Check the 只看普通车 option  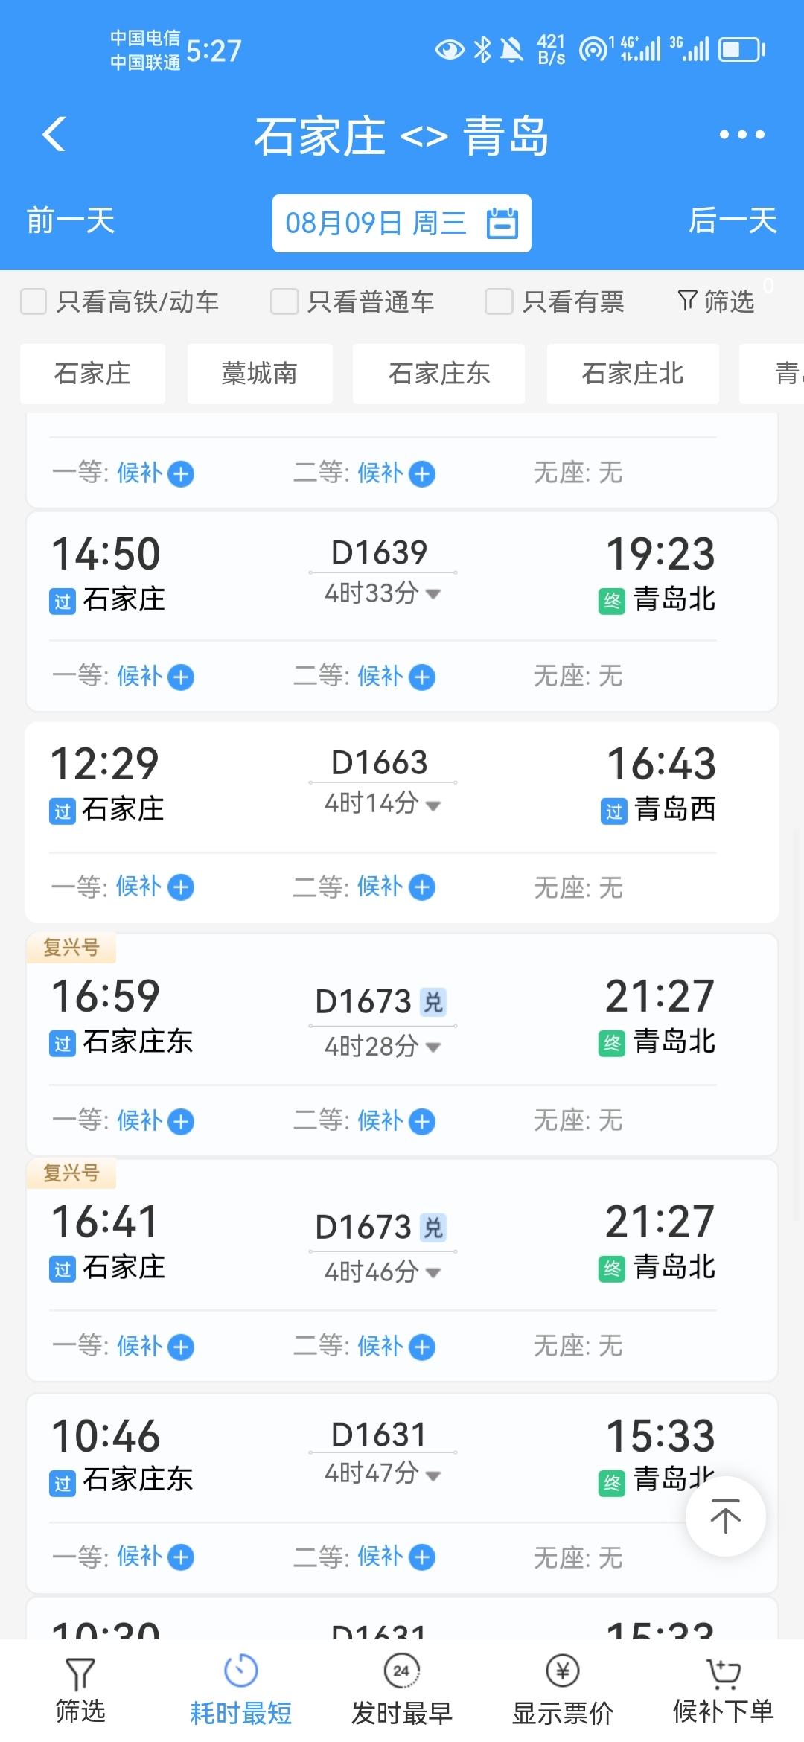(x=284, y=301)
